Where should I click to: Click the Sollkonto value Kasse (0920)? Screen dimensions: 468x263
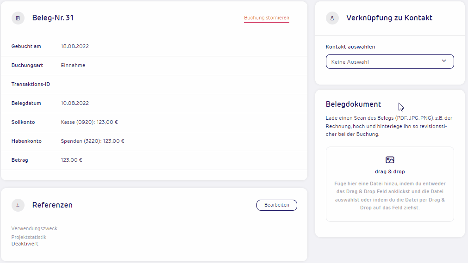coord(89,122)
